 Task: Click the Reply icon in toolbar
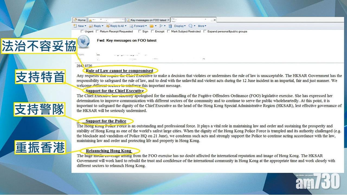(x=91, y=26)
